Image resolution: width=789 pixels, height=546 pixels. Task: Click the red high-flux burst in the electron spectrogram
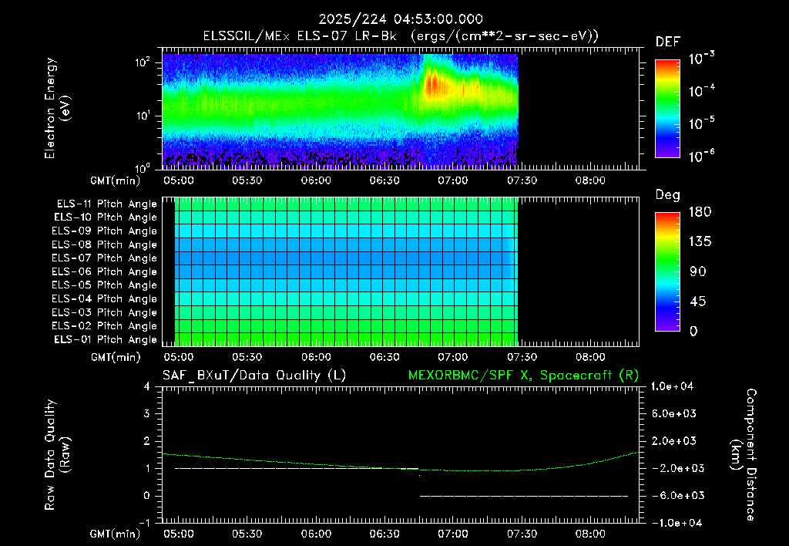coord(433,84)
